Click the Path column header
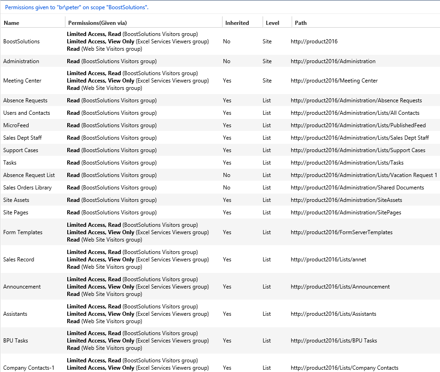 tap(301, 23)
